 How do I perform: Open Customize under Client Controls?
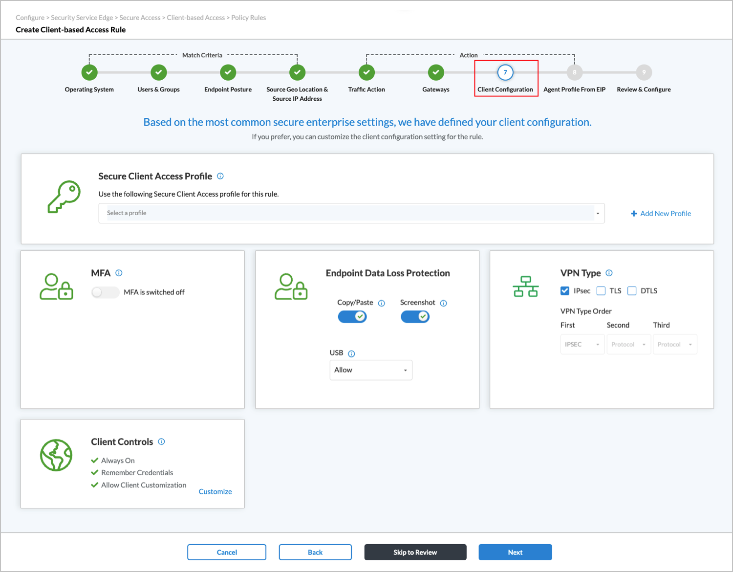[x=215, y=491]
